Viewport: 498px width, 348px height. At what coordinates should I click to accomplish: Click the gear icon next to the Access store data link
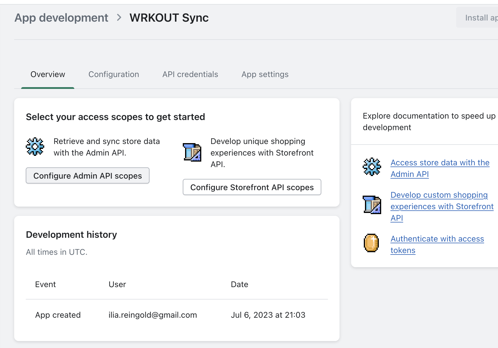point(372,167)
